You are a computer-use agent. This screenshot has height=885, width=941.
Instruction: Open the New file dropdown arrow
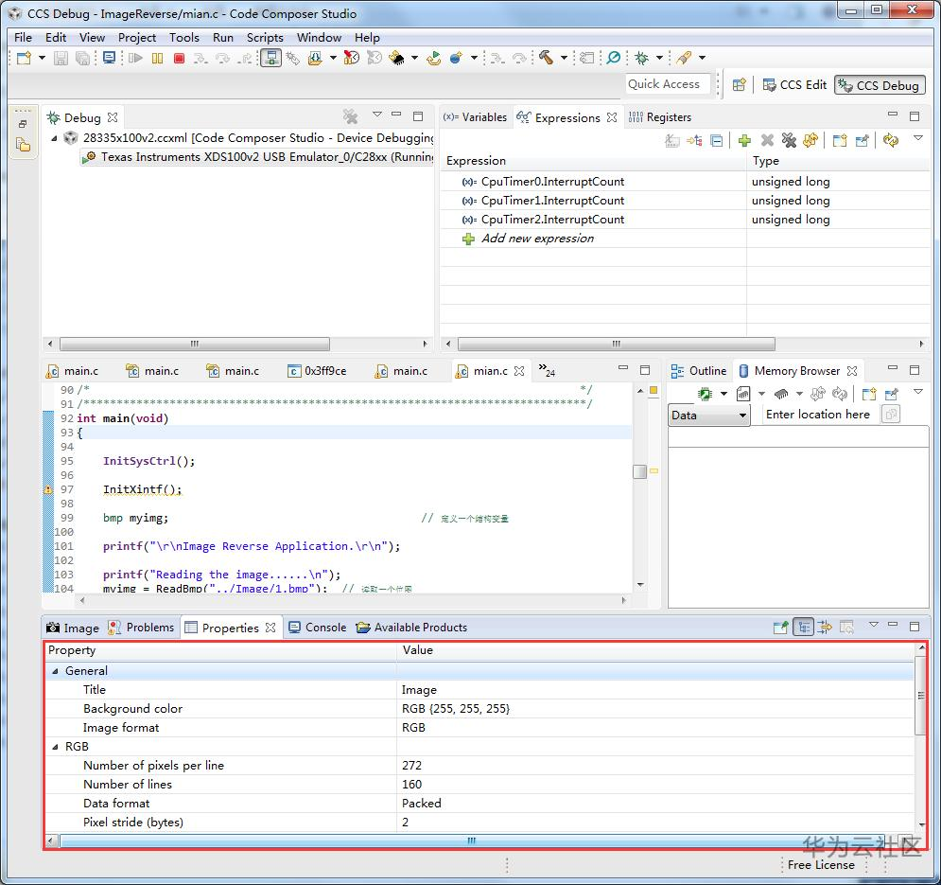click(x=42, y=58)
